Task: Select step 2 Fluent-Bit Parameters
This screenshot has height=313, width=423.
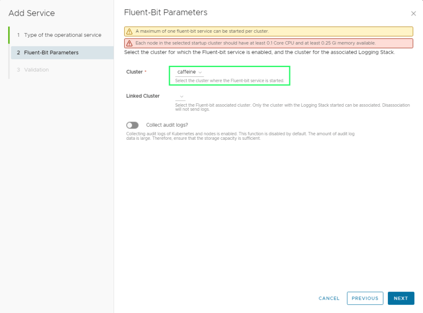Action: (62, 53)
